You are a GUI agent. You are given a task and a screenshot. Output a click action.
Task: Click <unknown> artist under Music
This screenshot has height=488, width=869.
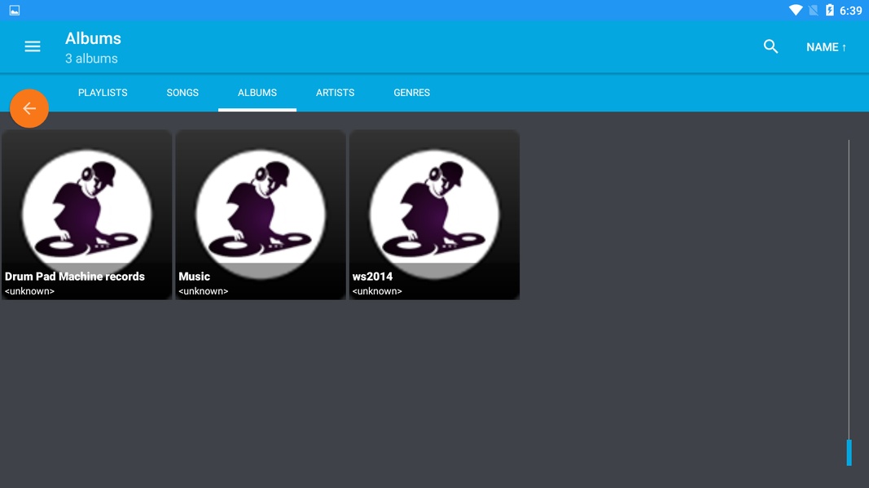point(204,291)
